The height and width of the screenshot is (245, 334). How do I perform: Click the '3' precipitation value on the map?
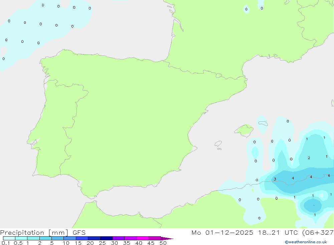[x=275, y=179]
